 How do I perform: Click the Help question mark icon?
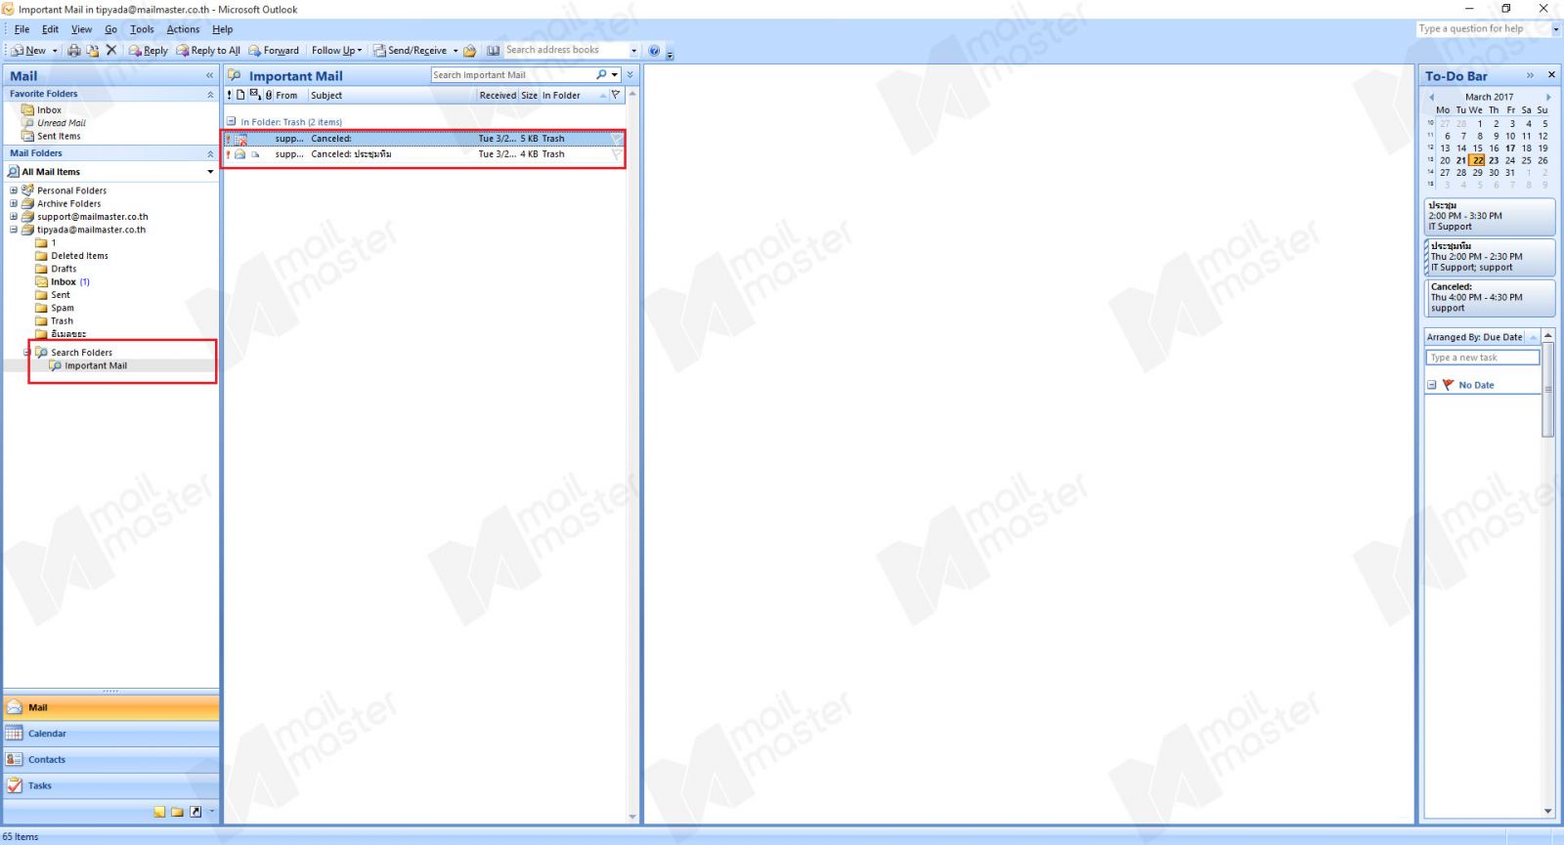click(x=655, y=50)
